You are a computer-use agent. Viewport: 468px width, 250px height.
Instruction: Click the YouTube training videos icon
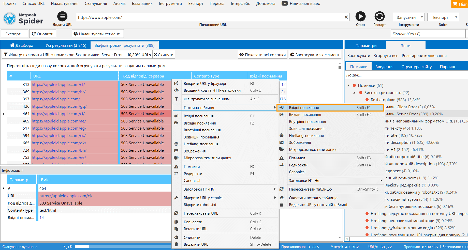pos(285,4)
